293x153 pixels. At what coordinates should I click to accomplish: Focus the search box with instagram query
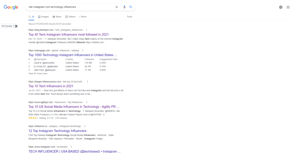tap(71, 7)
